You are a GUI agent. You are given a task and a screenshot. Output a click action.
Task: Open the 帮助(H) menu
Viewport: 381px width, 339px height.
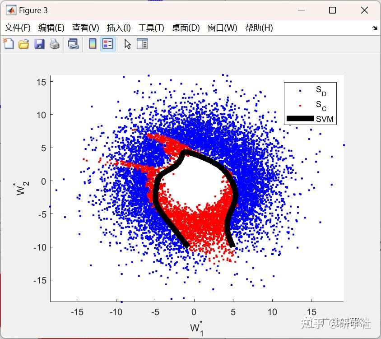click(x=260, y=28)
